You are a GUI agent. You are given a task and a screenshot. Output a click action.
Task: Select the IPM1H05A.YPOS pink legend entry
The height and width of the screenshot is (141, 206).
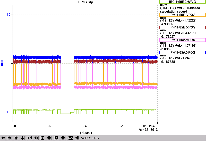point(182,40)
